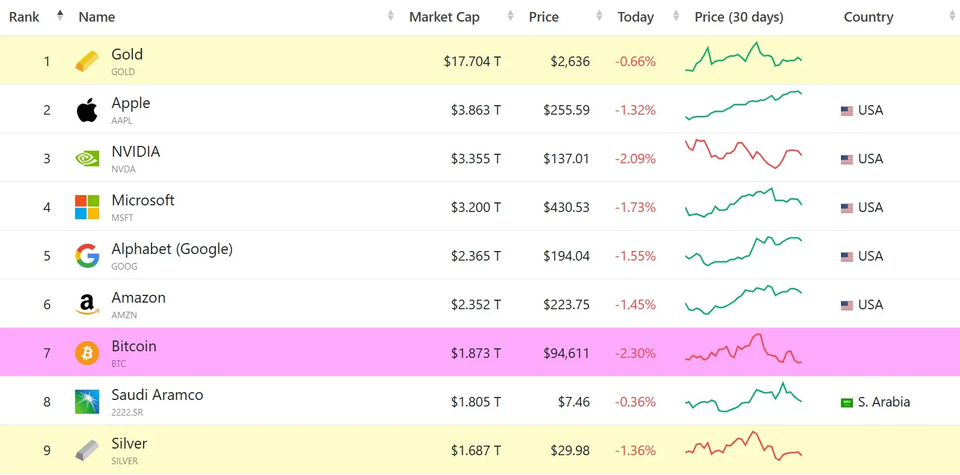This screenshot has width=960, height=475.
Task: Click NVIDIA's $137.01 price value
Action: (566, 159)
